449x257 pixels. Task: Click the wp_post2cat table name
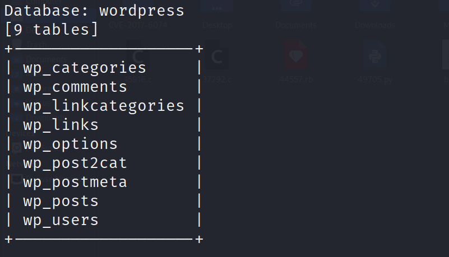pyautogui.click(x=75, y=163)
